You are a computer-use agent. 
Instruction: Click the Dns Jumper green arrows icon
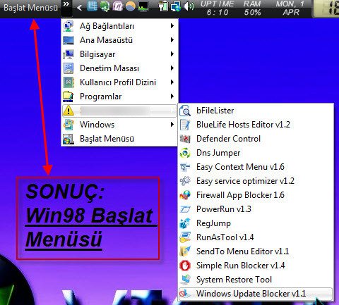point(185,153)
